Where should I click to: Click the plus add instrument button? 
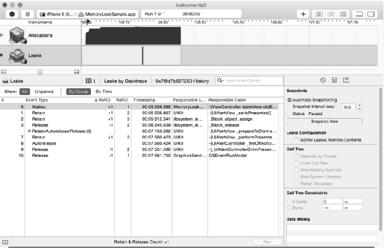303,13
